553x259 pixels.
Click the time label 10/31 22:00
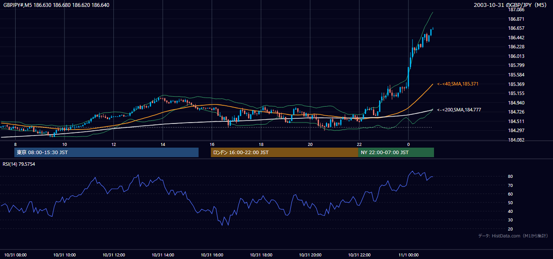pyautogui.click(x=360, y=255)
